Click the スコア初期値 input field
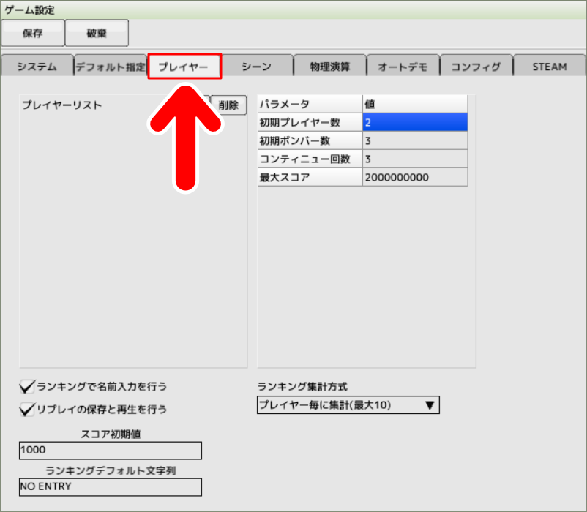 pos(110,450)
